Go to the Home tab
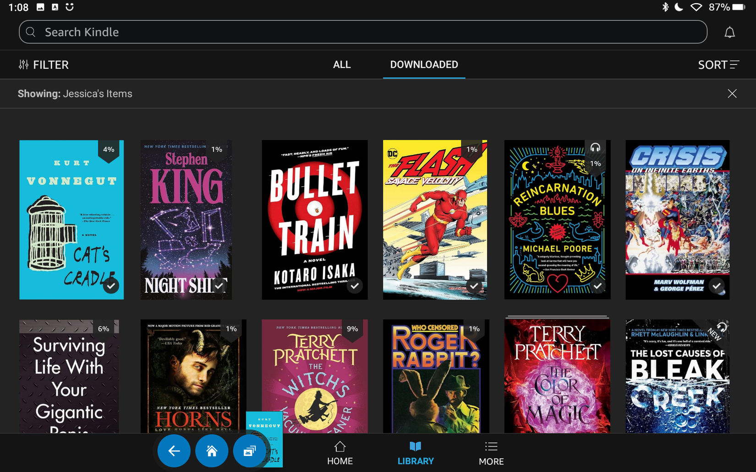Screen dimensions: 756x472 (340, 453)
